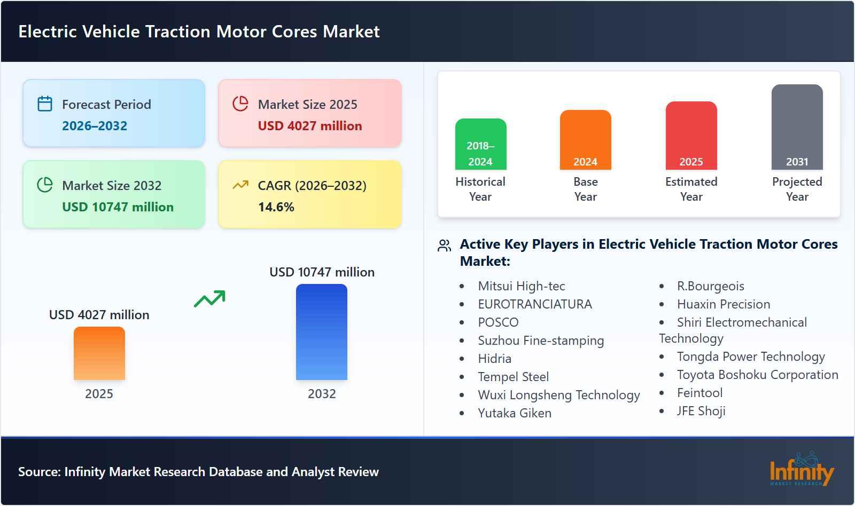The image size is (855, 506).
Task: Select the orange 2025 market size bar
Action: 98,355
